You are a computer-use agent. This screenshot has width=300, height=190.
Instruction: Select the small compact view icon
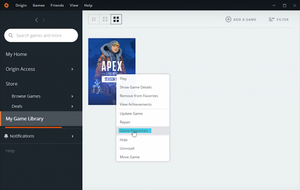pos(94,19)
